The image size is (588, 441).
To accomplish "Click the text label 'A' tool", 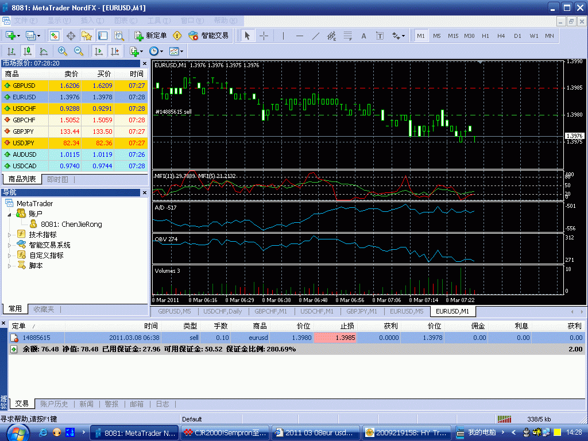I will pos(363,36).
